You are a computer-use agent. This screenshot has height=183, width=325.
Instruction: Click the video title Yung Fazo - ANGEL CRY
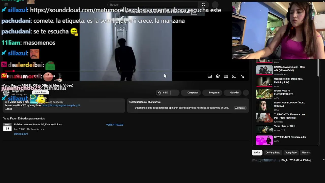click(x=38, y=85)
